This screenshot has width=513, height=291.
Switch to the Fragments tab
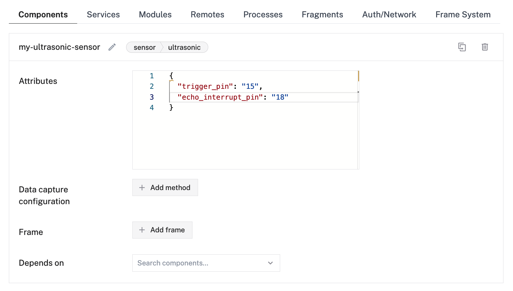[322, 15]
